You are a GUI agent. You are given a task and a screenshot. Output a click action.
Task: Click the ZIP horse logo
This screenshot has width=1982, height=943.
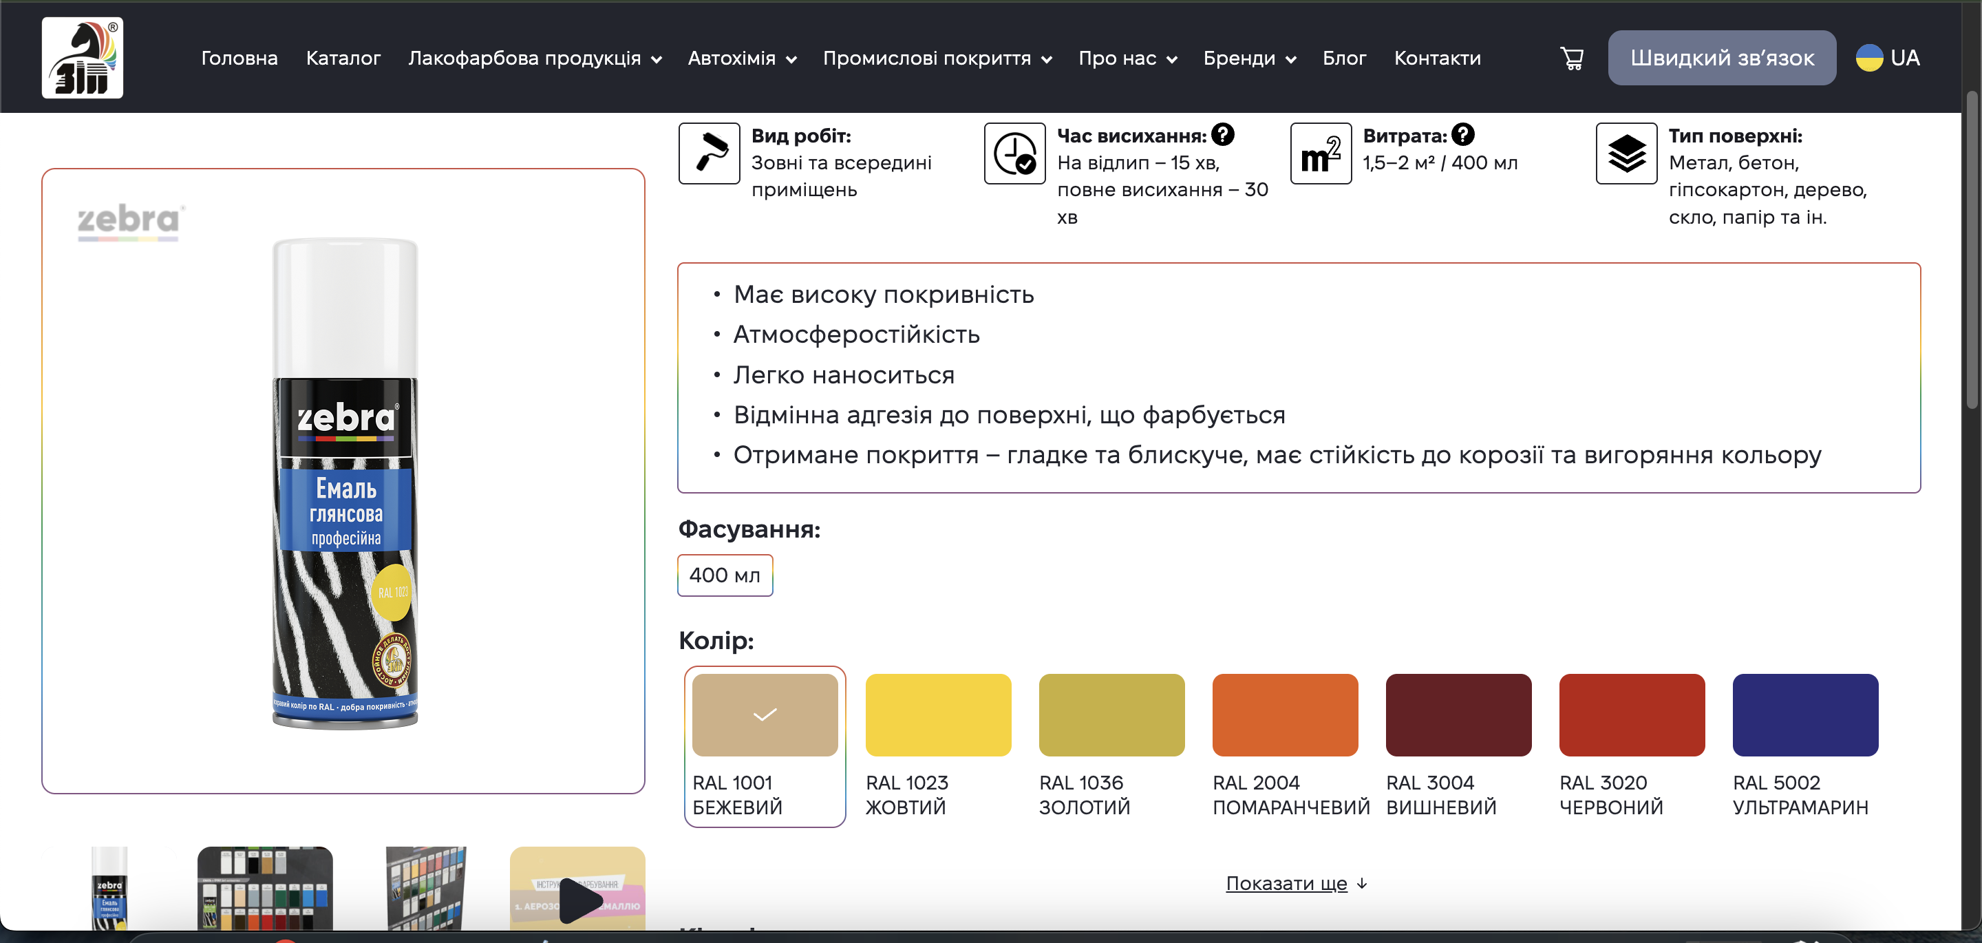tap(83, 58)
